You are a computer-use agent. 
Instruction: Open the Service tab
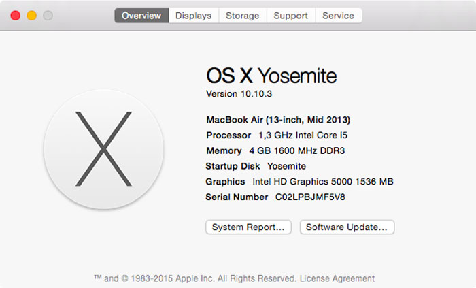click(339, 16)
